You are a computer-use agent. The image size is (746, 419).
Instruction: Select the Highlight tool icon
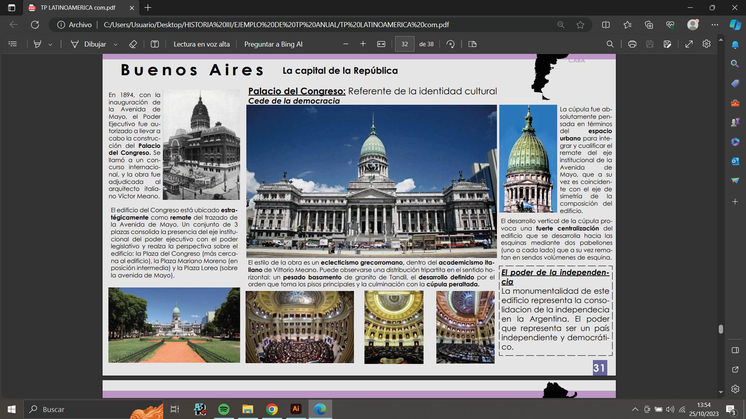point(37,44)
